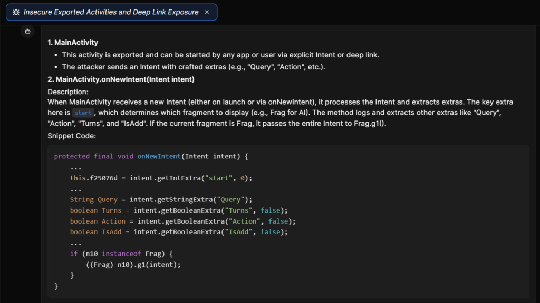Image resolution: width=540 pixels, height=303 pixels.
Task: Click the '2. MainActivity.onNewIntent(Intent intent)' heading
Action: pos(121,79)
